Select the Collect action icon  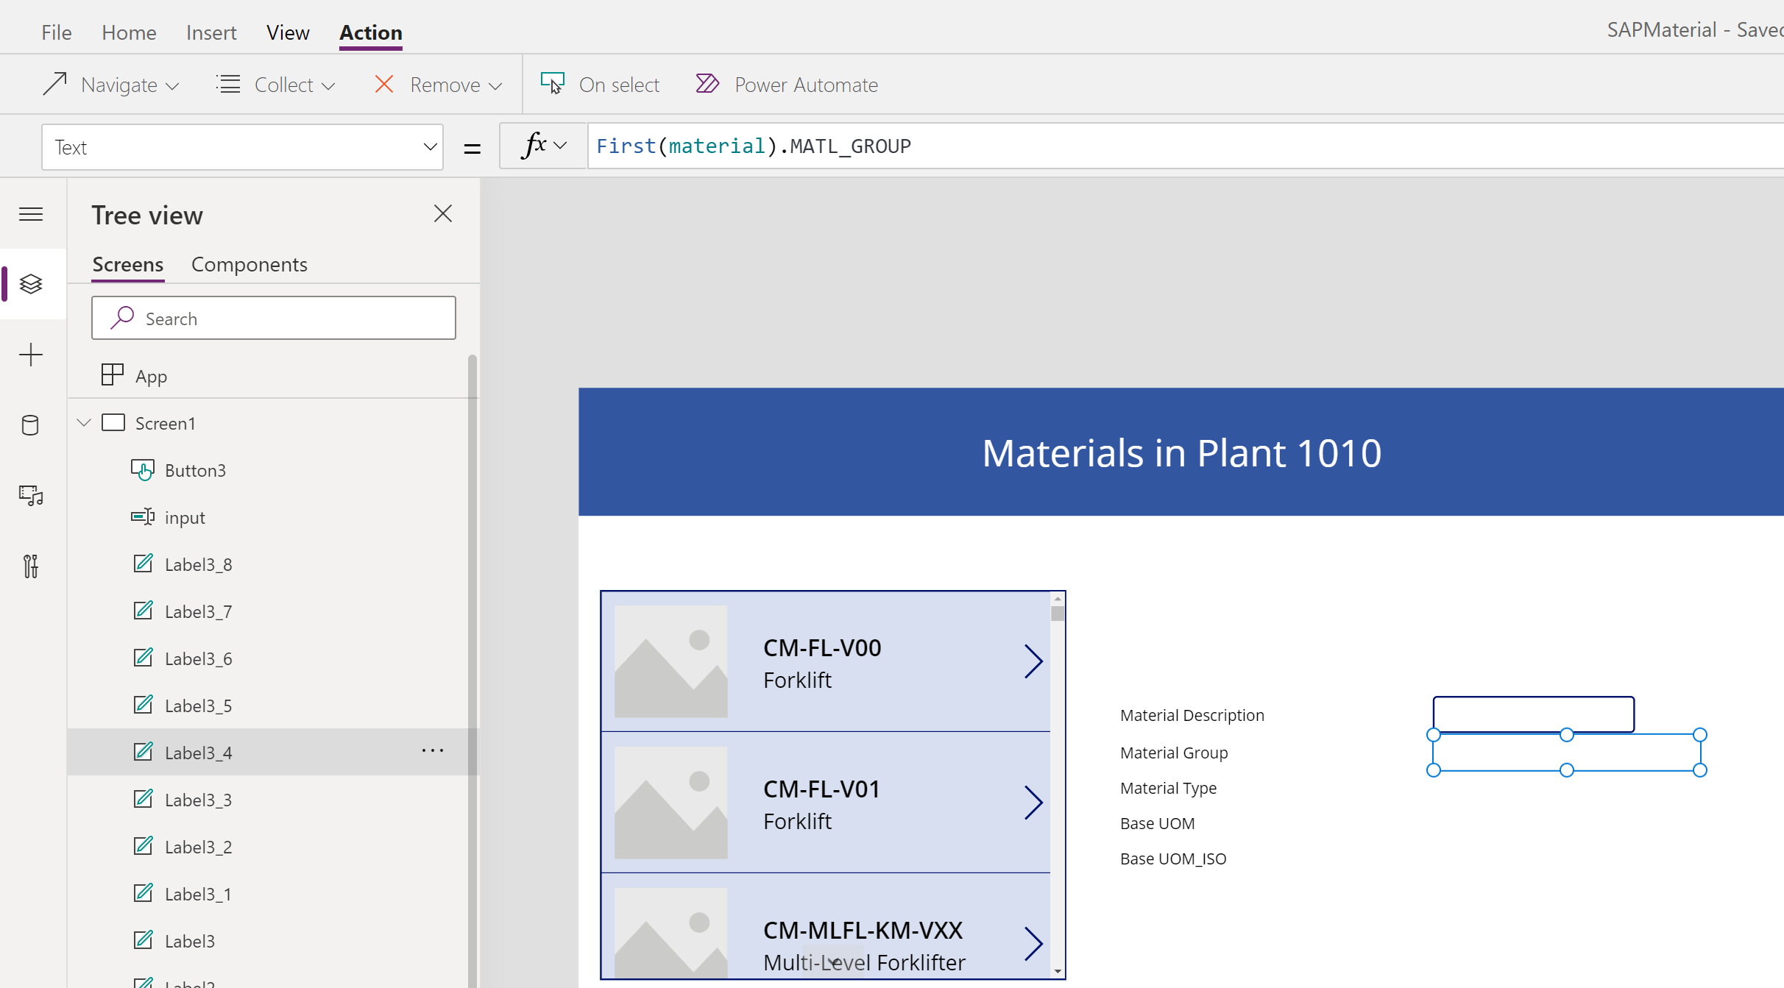click(230, 84)
